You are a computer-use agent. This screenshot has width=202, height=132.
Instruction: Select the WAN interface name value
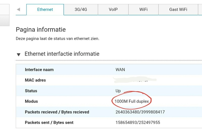coord(120,70)
